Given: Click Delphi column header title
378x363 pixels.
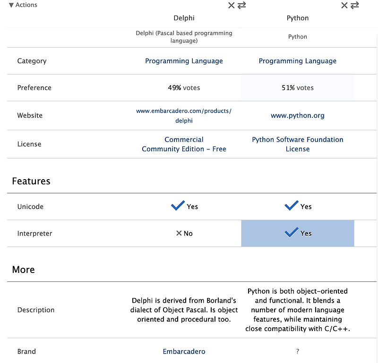Looking at the screenshot, I should click(184, 18).
